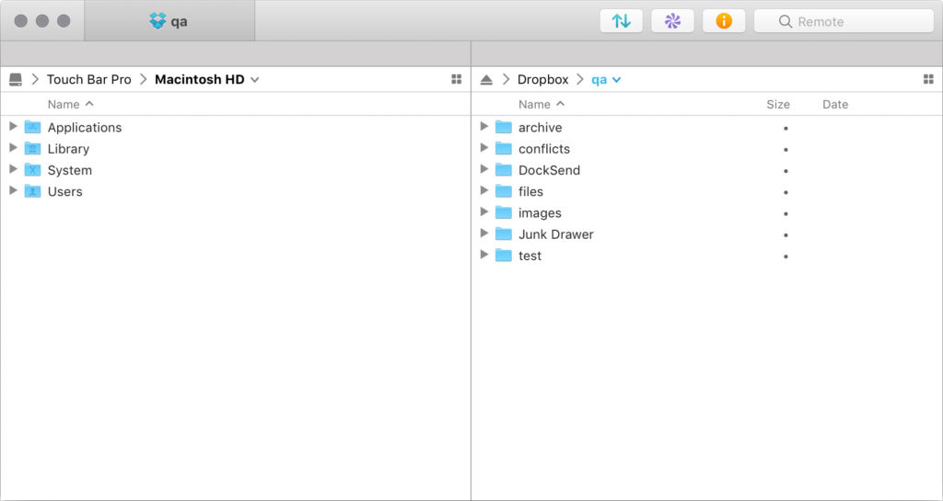Select the qa Dropbox tab

tap(169, 21)
